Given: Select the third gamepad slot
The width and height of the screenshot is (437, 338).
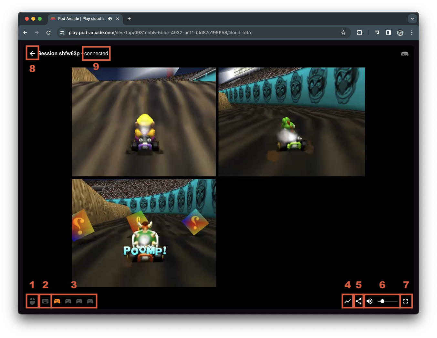Looking at the screenshot, I should [79, 301].
